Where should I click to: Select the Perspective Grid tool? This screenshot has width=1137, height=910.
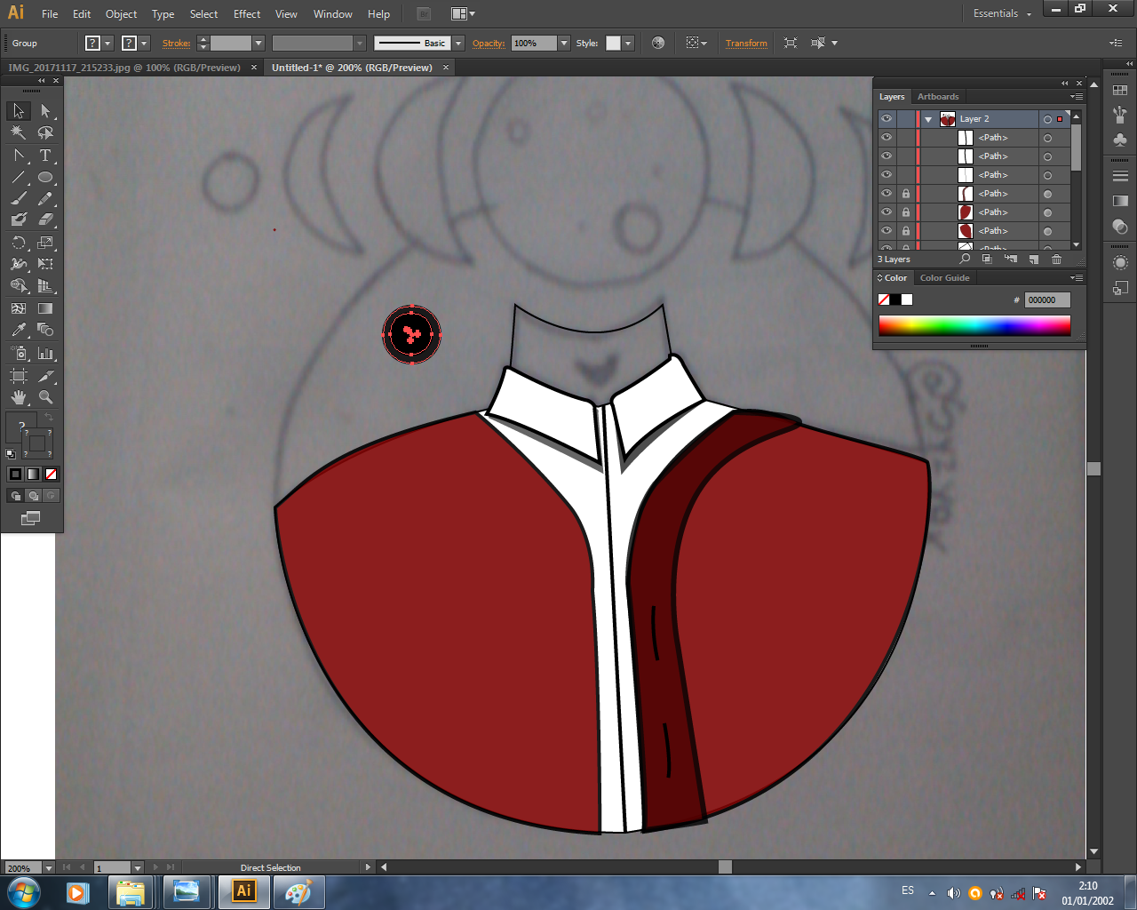[45, 285]
